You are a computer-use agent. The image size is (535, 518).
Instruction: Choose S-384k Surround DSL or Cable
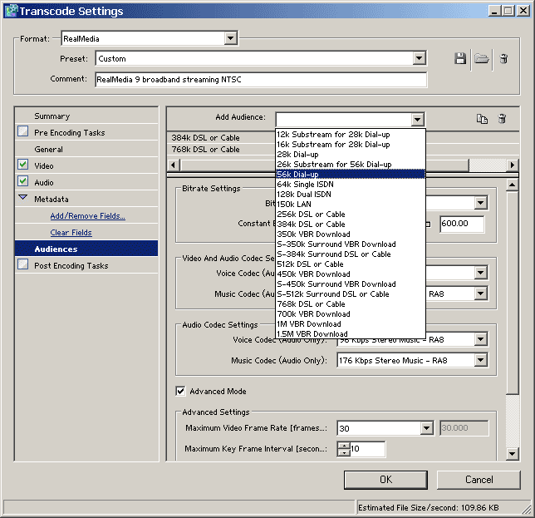(351, 254)
